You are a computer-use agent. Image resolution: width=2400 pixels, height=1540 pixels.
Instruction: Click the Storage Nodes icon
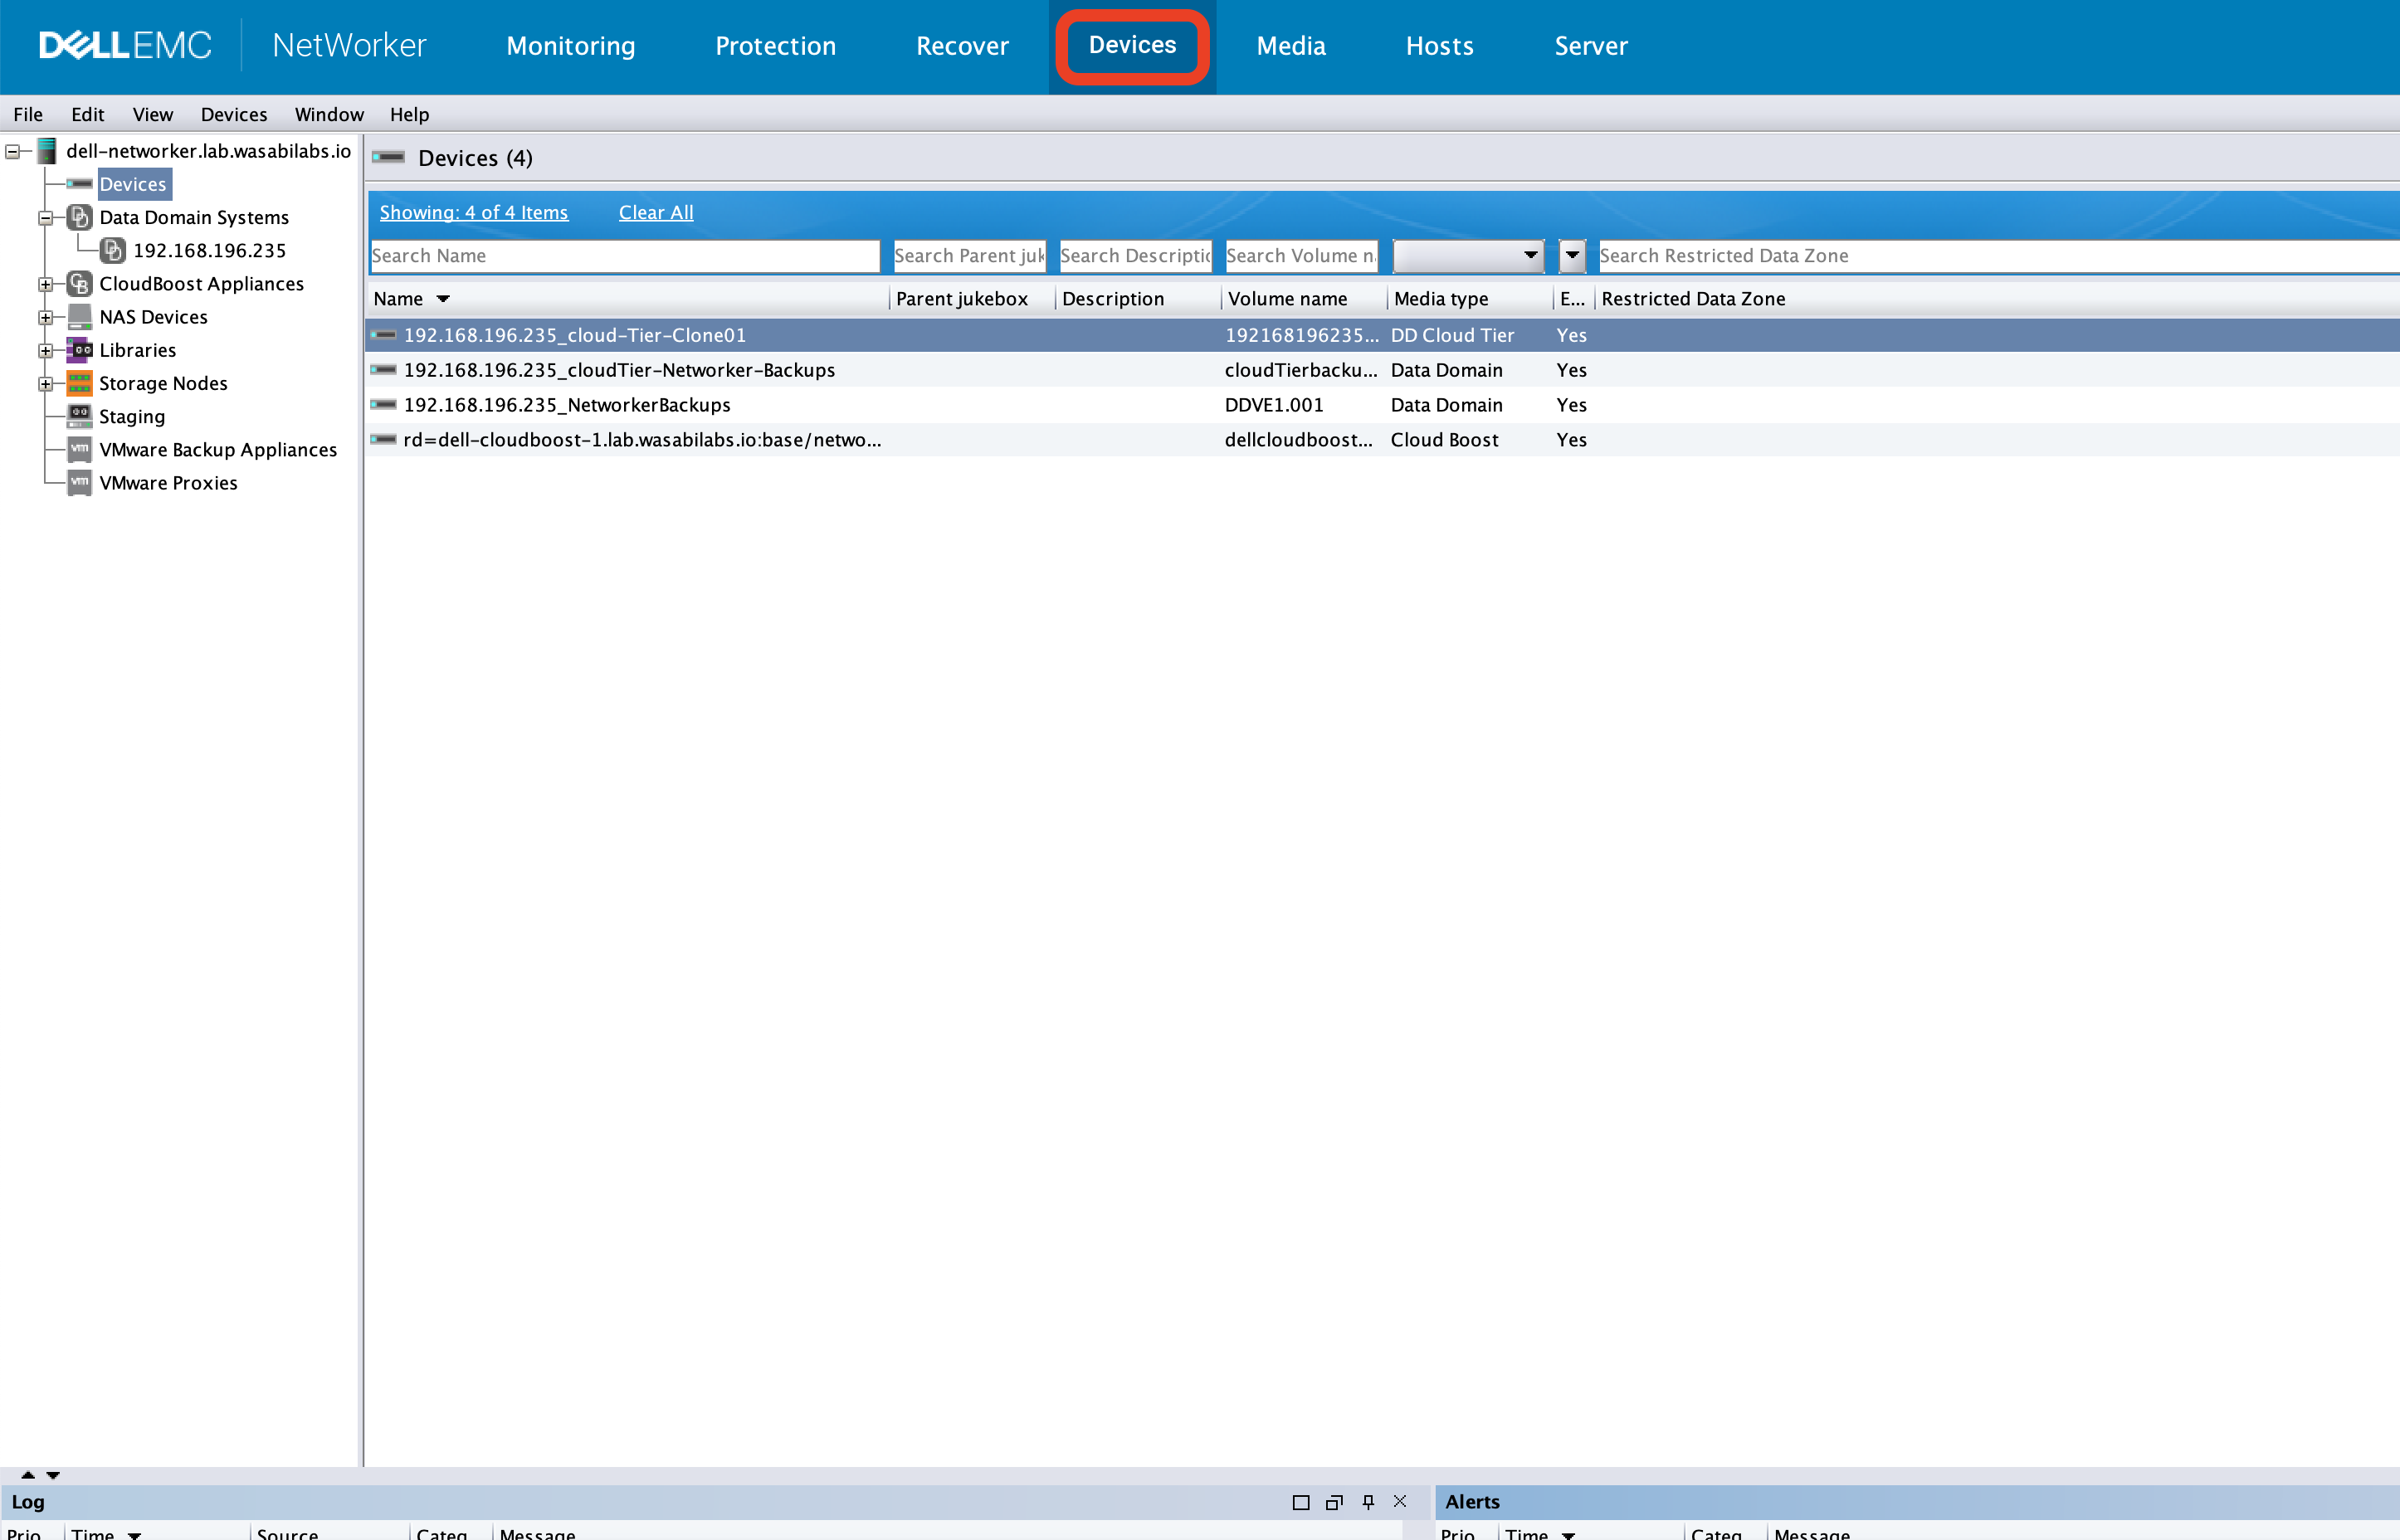click(x=80, y=381)
